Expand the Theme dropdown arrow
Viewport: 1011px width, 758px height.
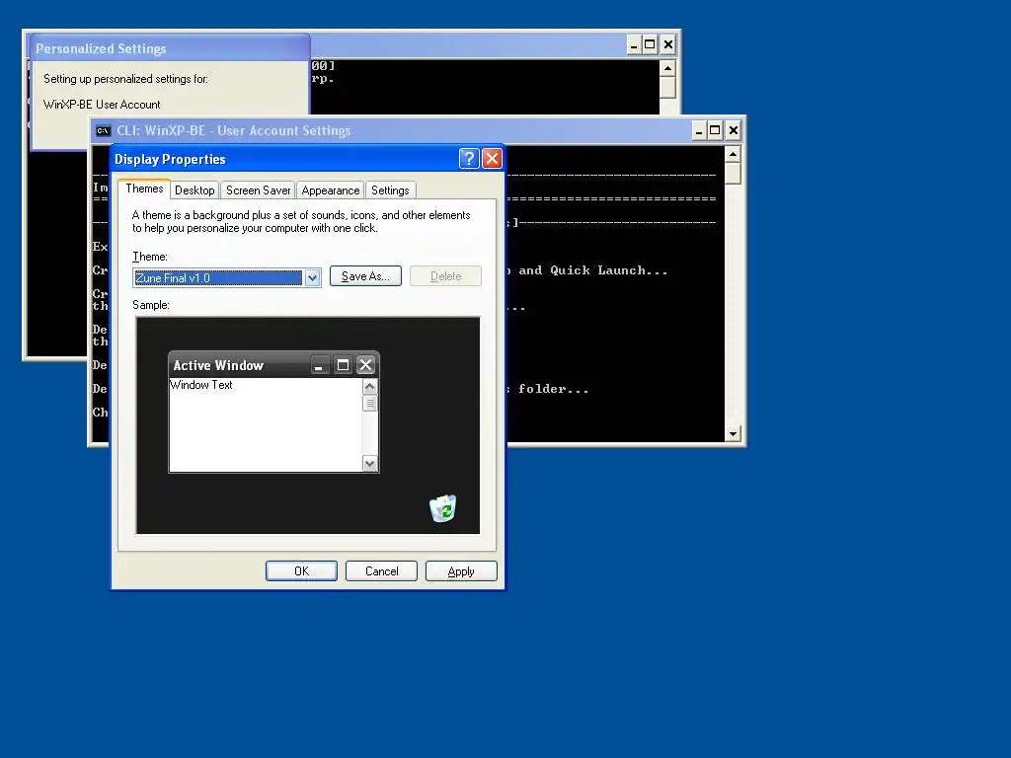tap(313, 277)
